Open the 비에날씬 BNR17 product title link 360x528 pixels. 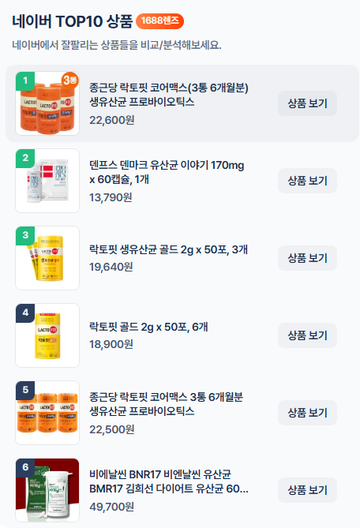point(169,481)
